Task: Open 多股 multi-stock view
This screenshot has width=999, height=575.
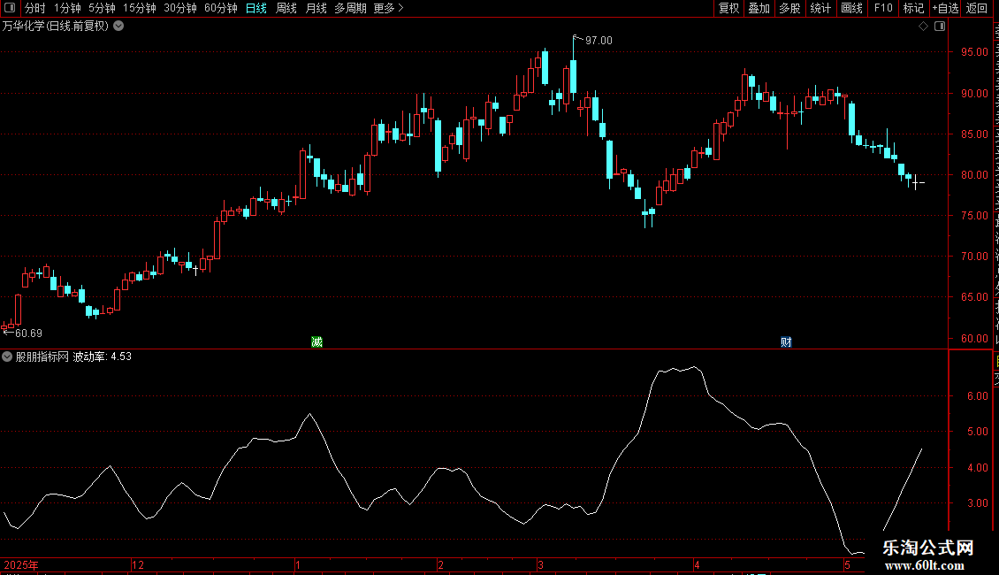Action: pos(789,8)
